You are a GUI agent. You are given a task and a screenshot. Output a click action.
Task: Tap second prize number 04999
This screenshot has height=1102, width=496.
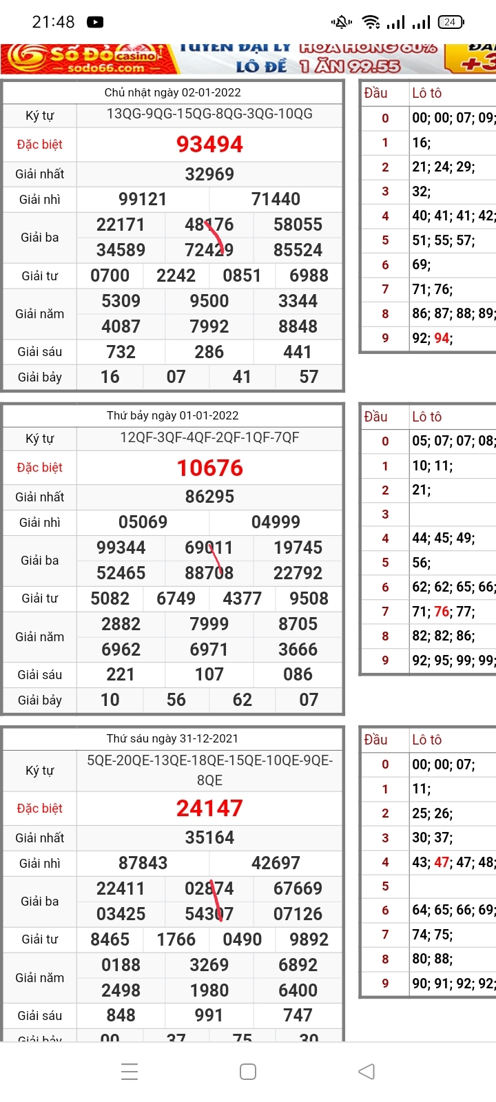276,522
